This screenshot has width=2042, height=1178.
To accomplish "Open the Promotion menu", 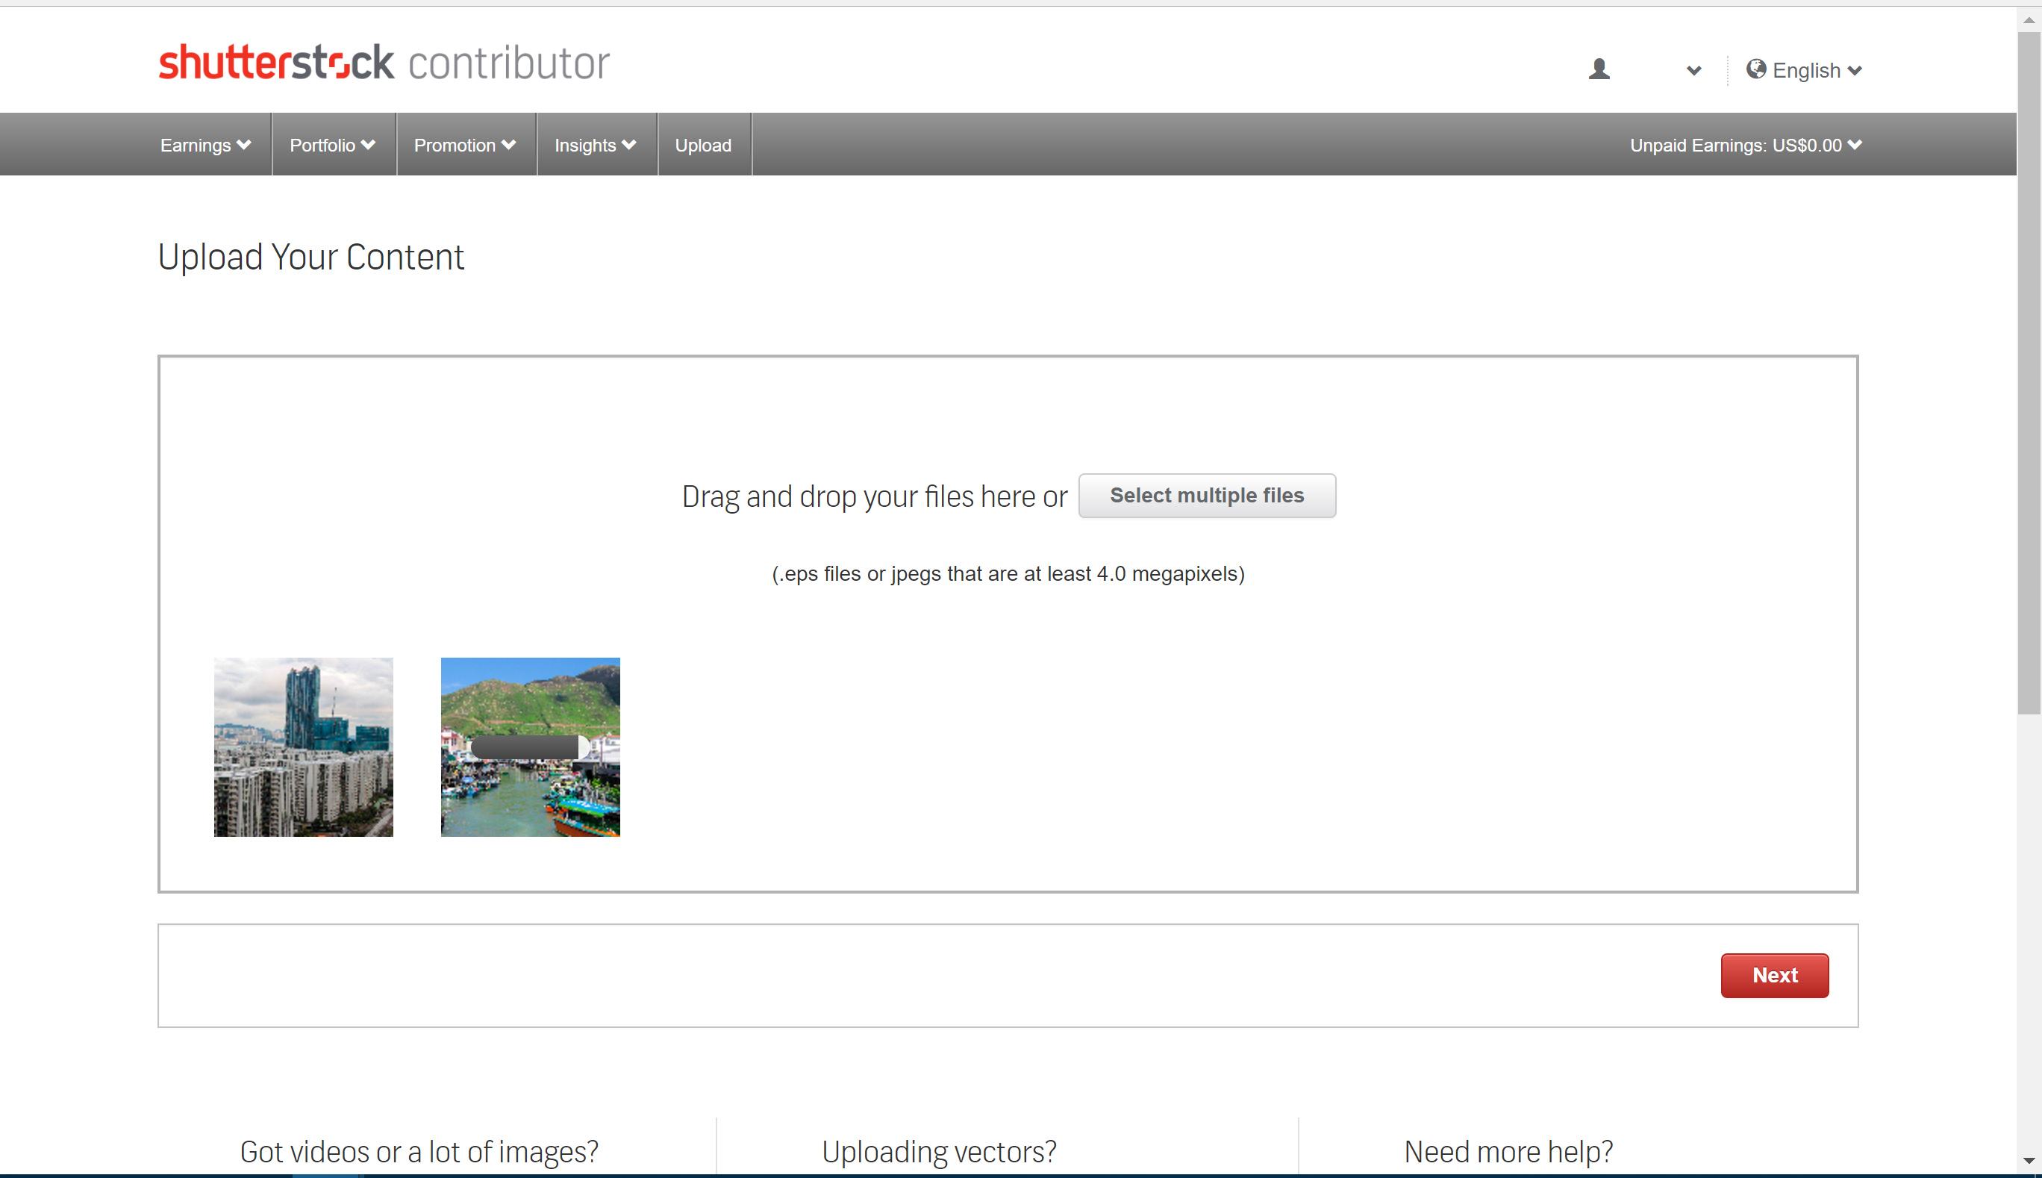I will click(465, 145).
